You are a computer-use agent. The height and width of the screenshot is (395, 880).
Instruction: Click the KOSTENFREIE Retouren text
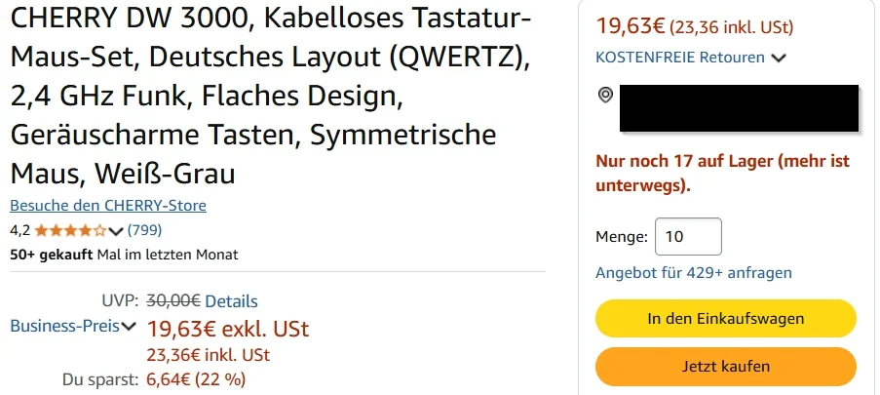click(x=680, y=58)
